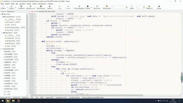
Task: Close the settings.txt tab with its X
Action: [x=46, y=11]
